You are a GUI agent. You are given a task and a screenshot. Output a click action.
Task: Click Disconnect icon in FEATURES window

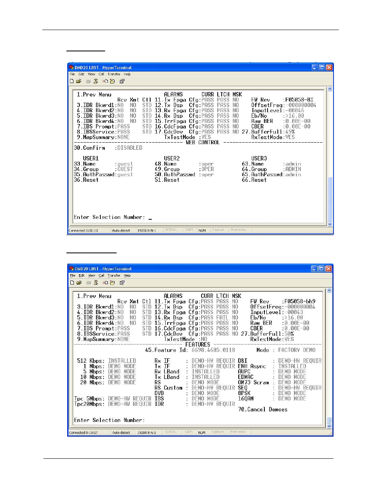point(96,283)
